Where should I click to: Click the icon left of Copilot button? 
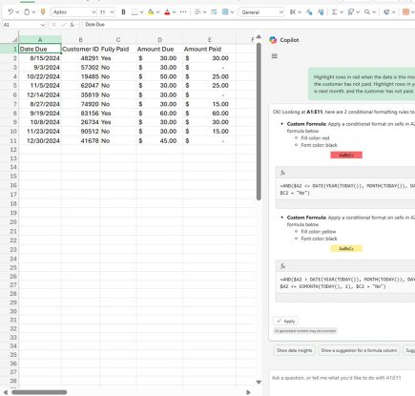[x=386, y=12]
